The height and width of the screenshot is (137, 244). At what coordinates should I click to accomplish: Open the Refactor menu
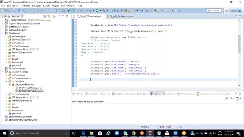[x=26, y=6]
